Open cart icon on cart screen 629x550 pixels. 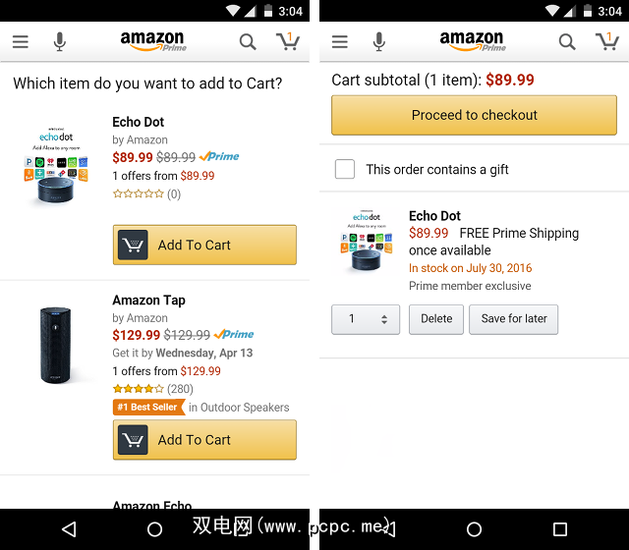(x=606, y=41)
